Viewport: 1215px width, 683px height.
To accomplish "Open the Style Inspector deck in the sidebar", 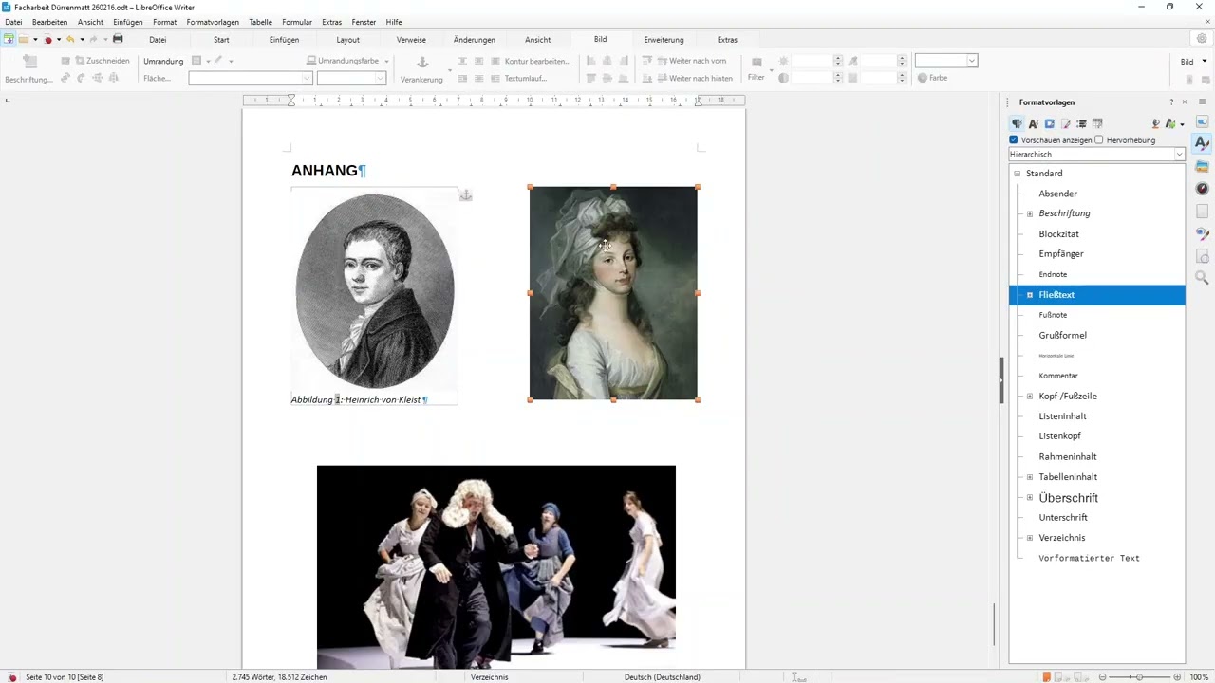I will [x=1203, y=233].
